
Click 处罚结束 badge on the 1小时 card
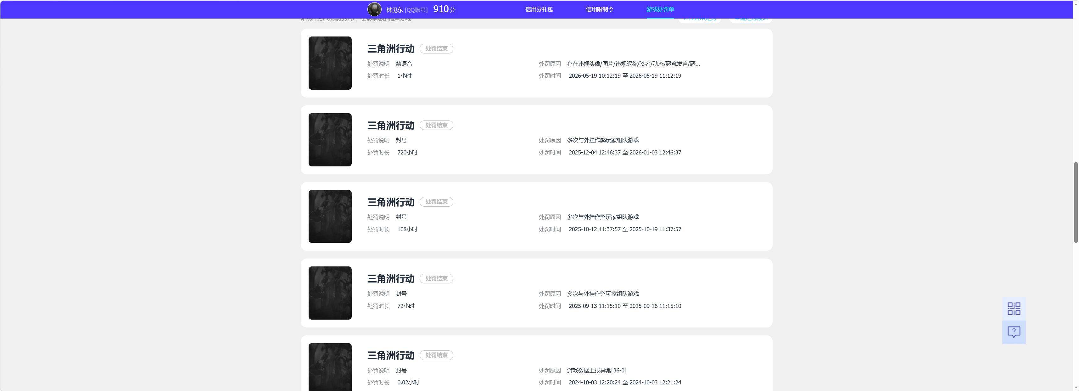click(436, 48)
